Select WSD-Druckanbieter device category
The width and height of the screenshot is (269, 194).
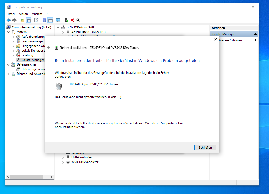[85, 162]
